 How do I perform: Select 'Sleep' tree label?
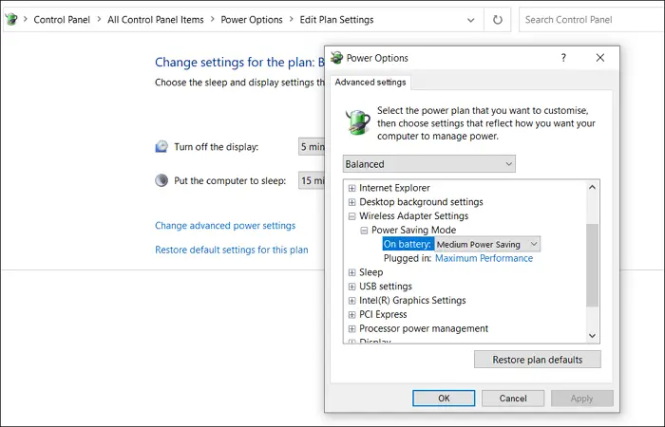pyautogui.click(x=371, y=272)
